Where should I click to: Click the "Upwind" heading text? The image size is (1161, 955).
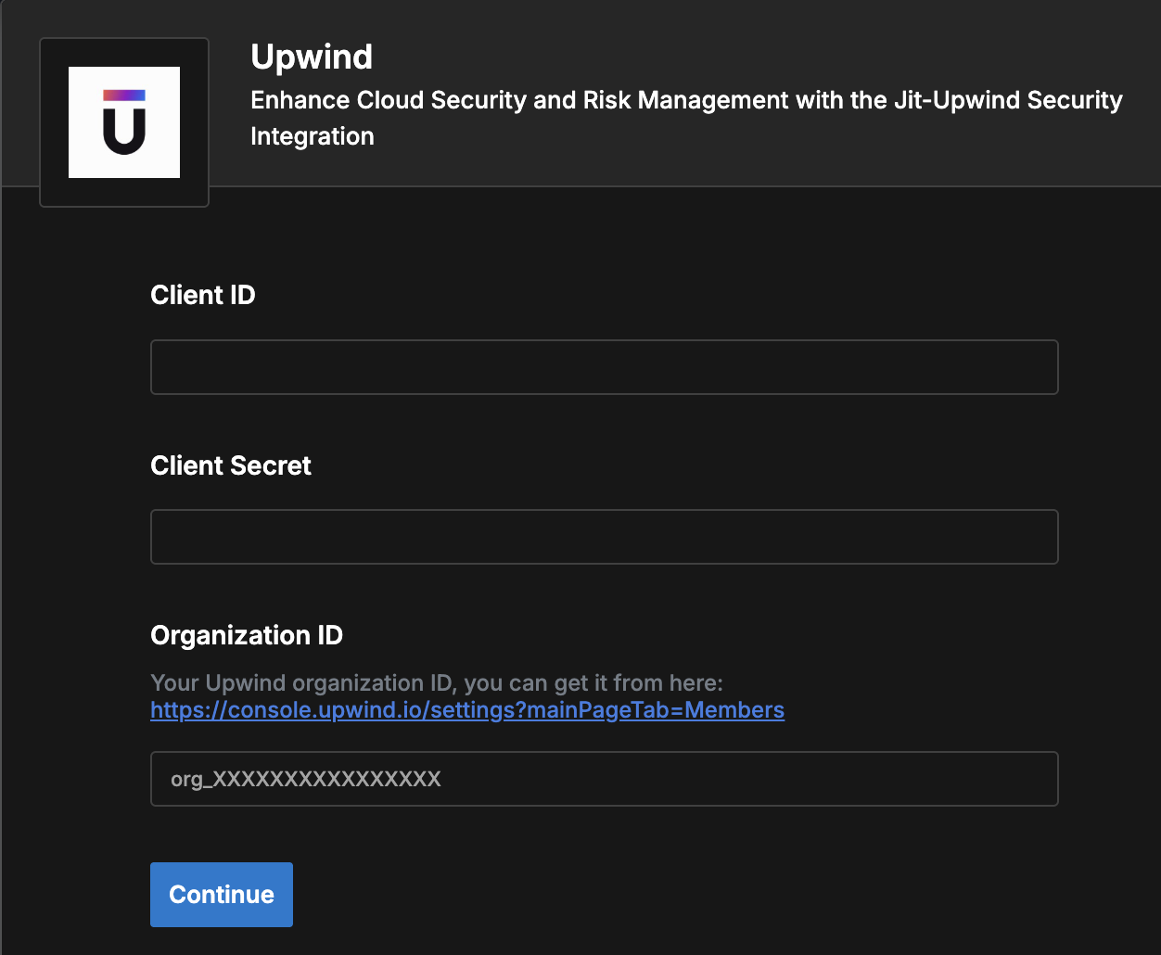pyautogui.click(x=312, y=57)
